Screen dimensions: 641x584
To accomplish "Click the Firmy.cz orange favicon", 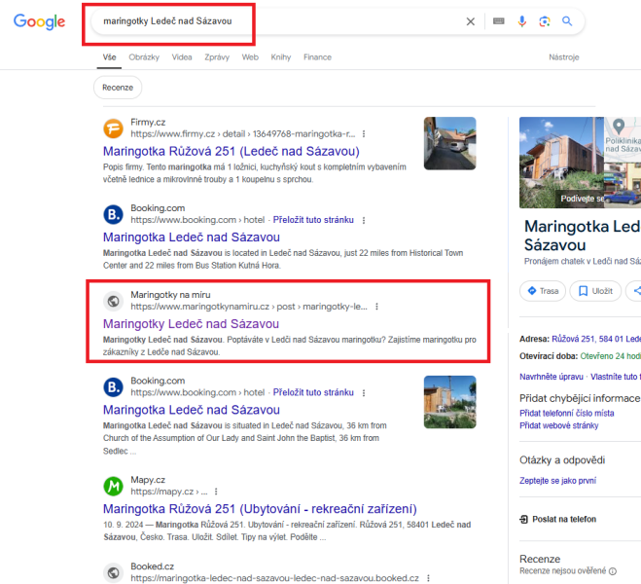I will point(113,128).
